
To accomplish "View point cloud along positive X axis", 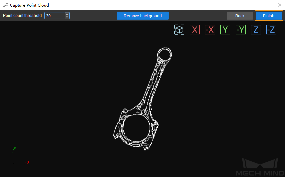I will pyautogui.click(x=194, y=30).
